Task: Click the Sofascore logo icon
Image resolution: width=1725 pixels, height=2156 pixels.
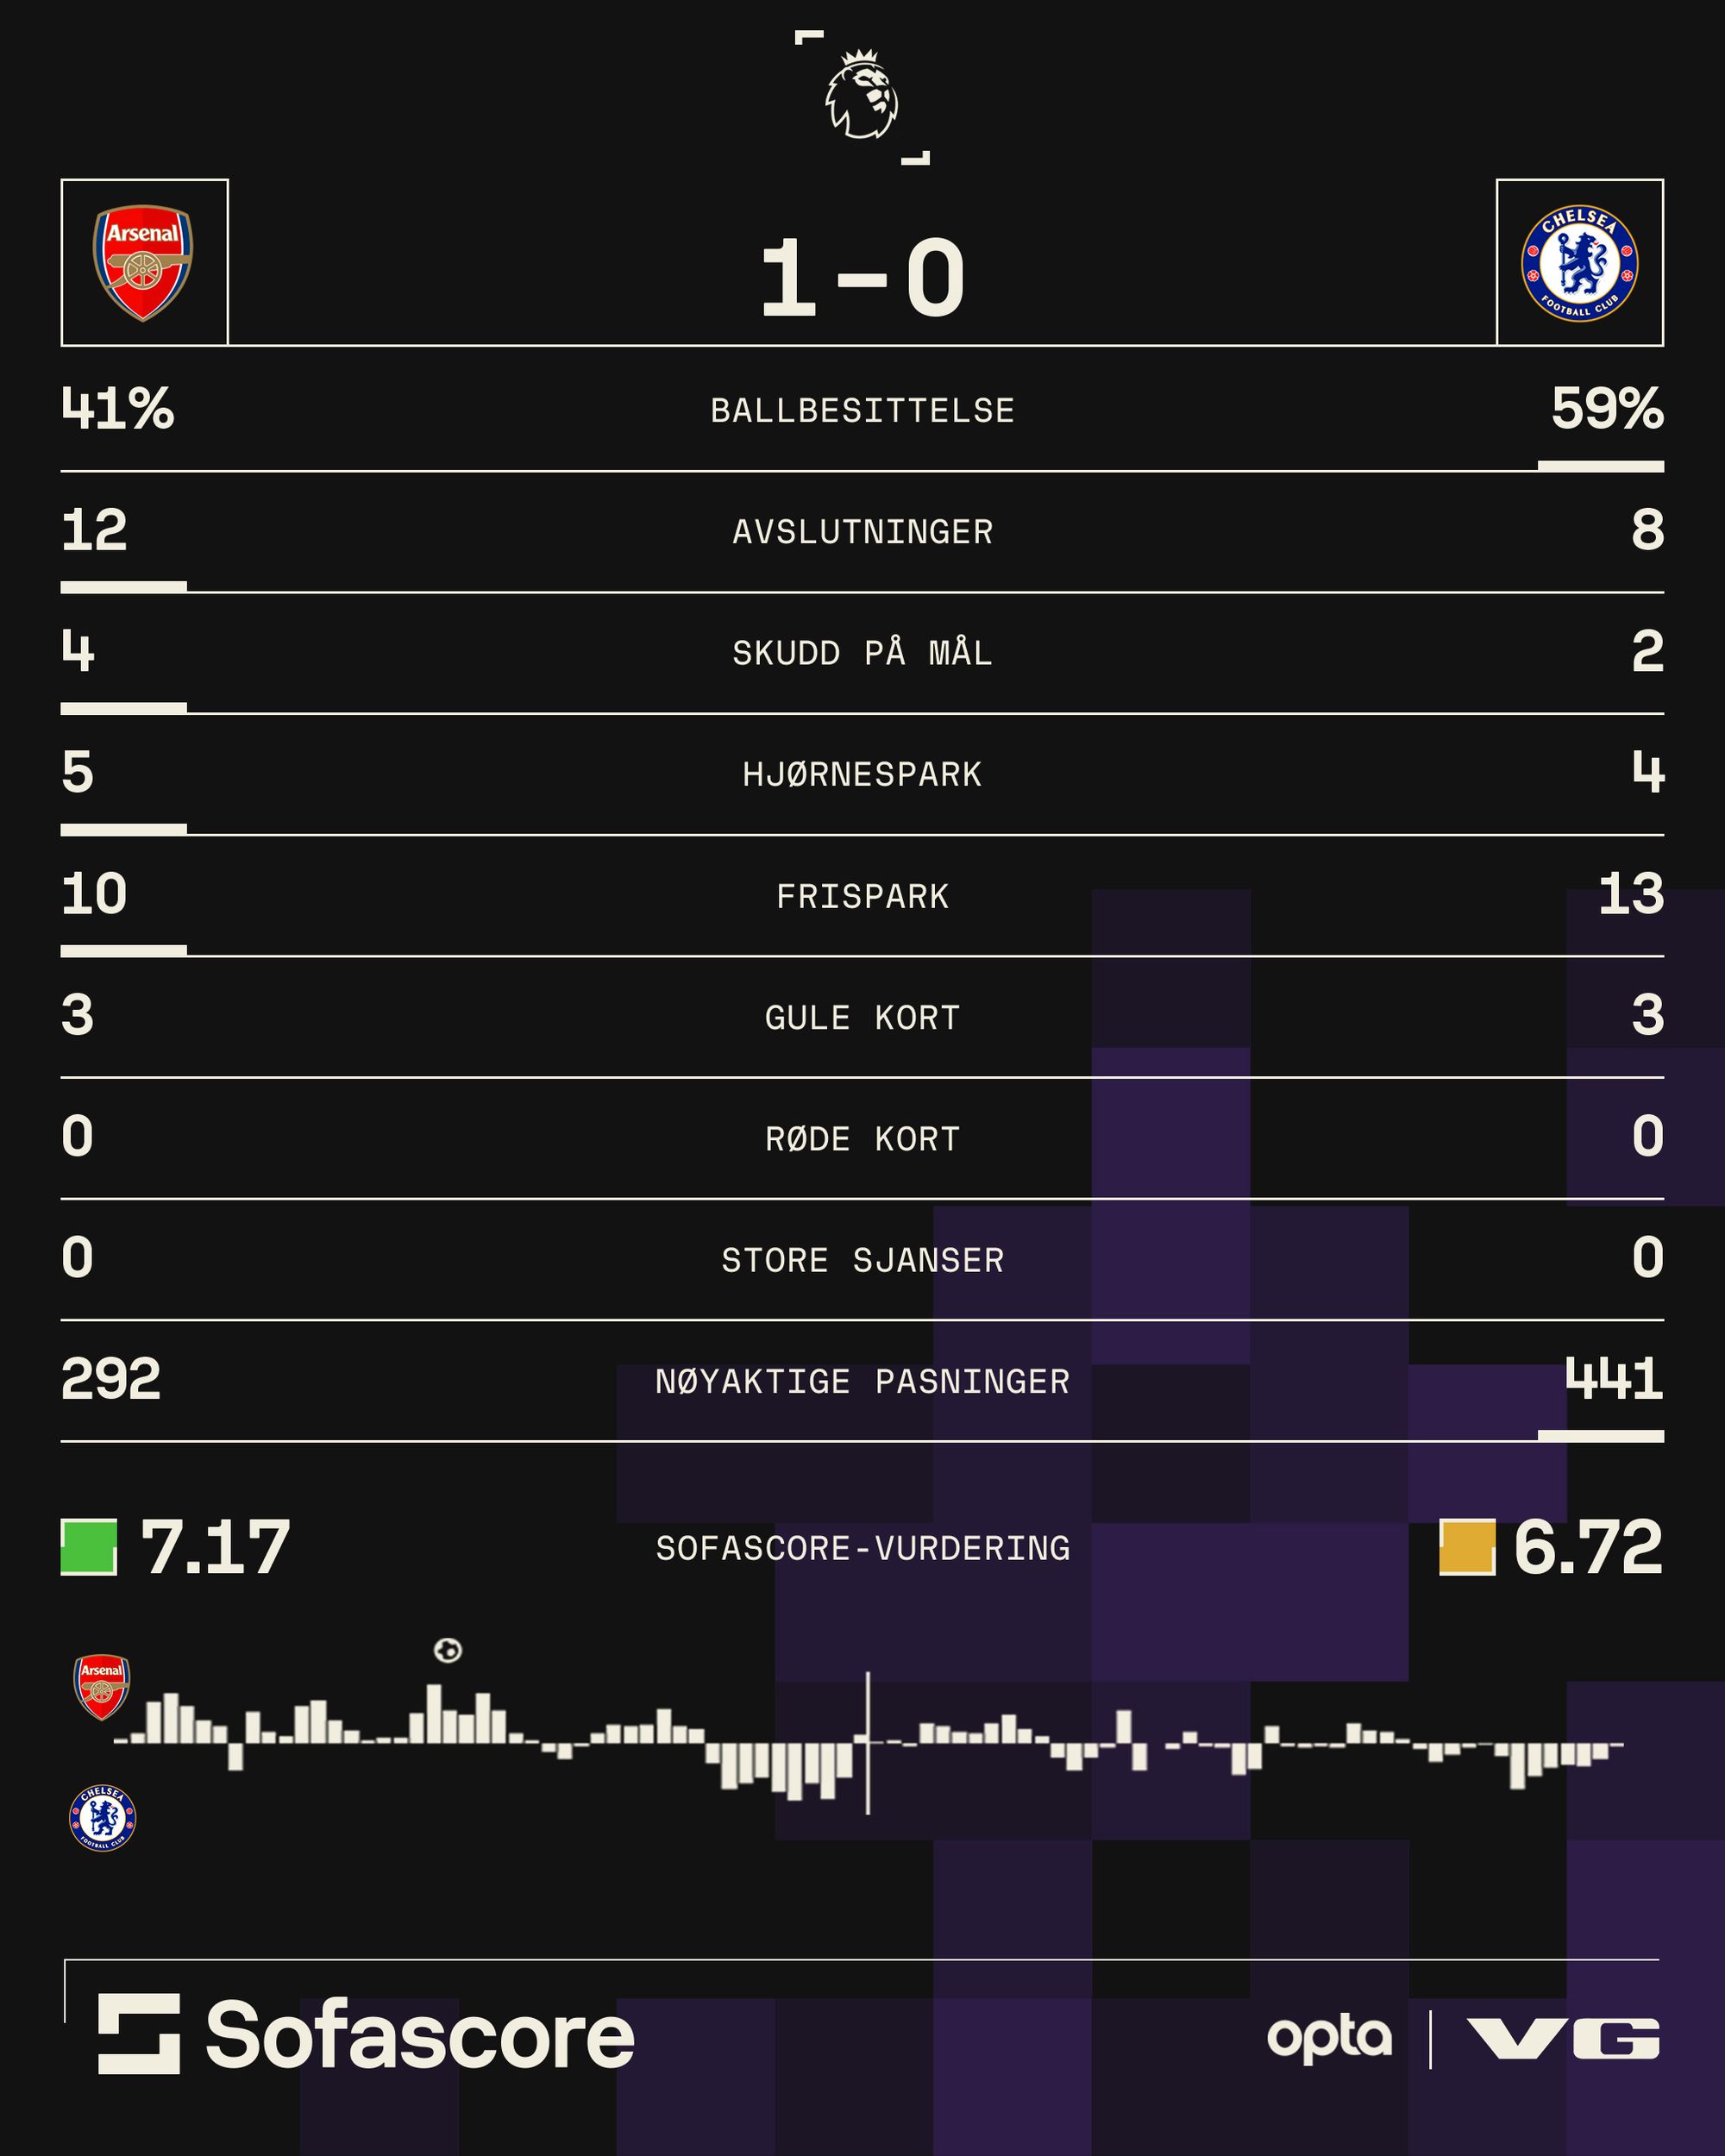Action: pyautogui.click(x=139, y=2034)
